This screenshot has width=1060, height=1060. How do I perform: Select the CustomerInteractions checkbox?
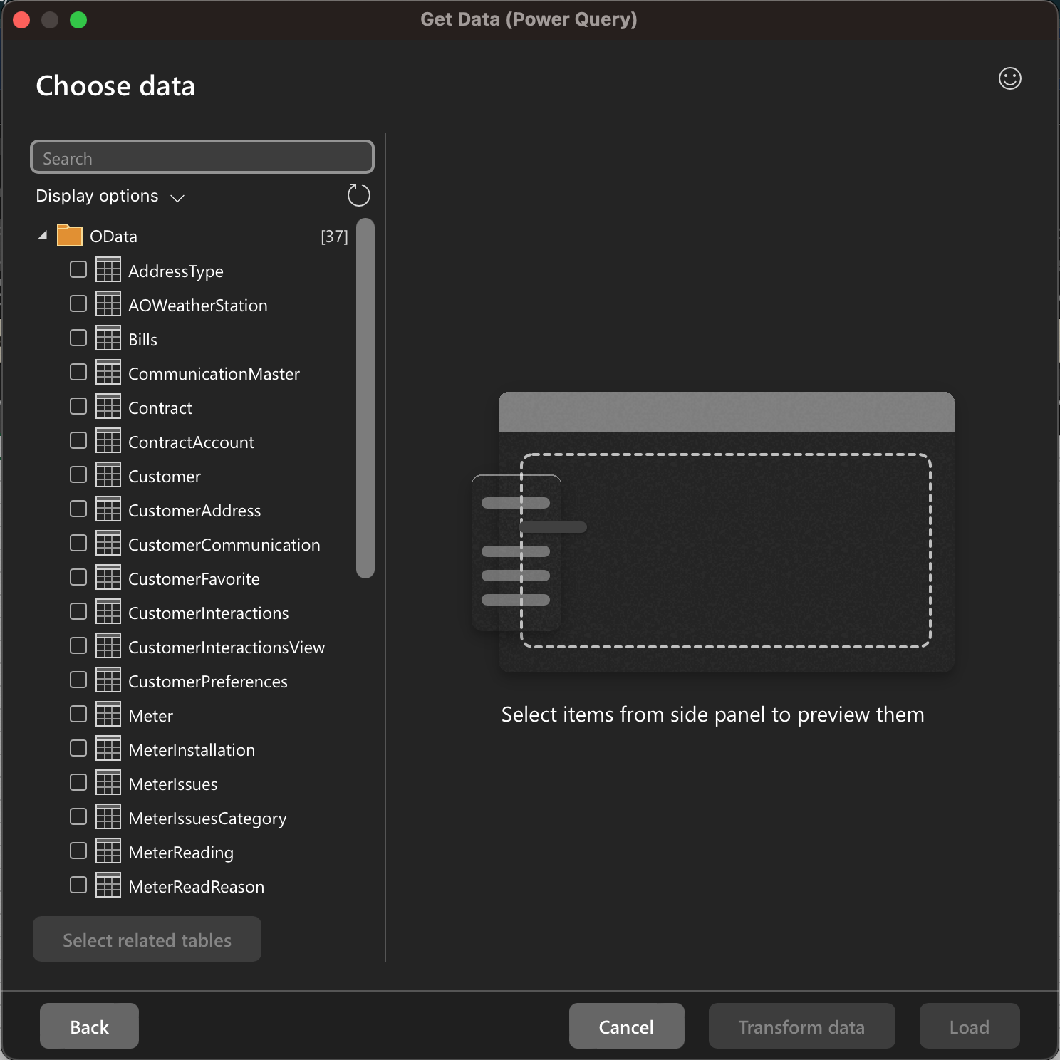(x=78, y=611)
